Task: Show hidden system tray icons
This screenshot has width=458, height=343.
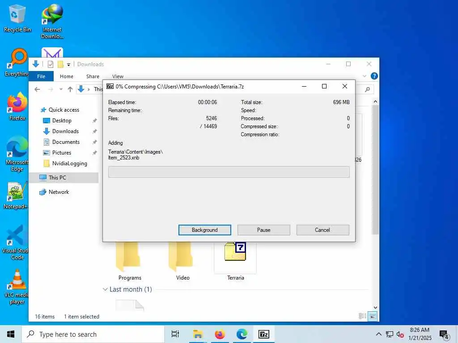Action: (x=378, y=334)
